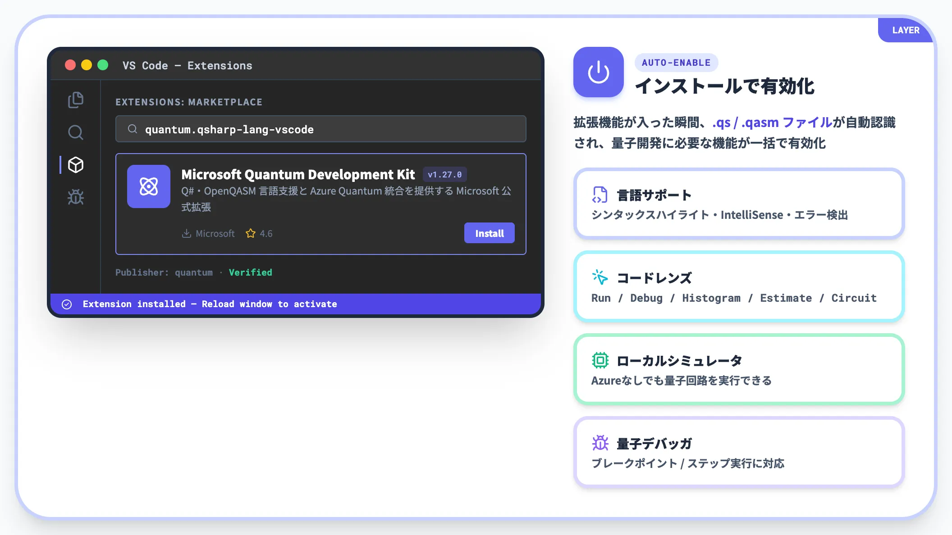Viewport: 952px width, 535px height.
Task: Click the download icon beside Microsoft
Action: click(x=186, y=233)
